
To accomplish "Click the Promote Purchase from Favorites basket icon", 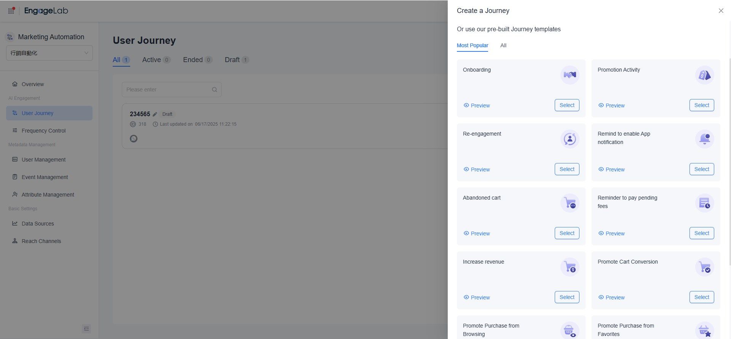I will pyautogui.click(x=704, y=330).
